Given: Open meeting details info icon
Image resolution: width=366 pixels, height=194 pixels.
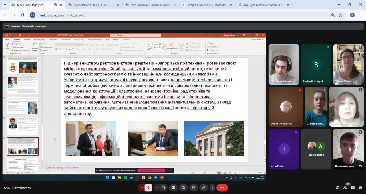Looking at the screenshot, I should point(337,188).
